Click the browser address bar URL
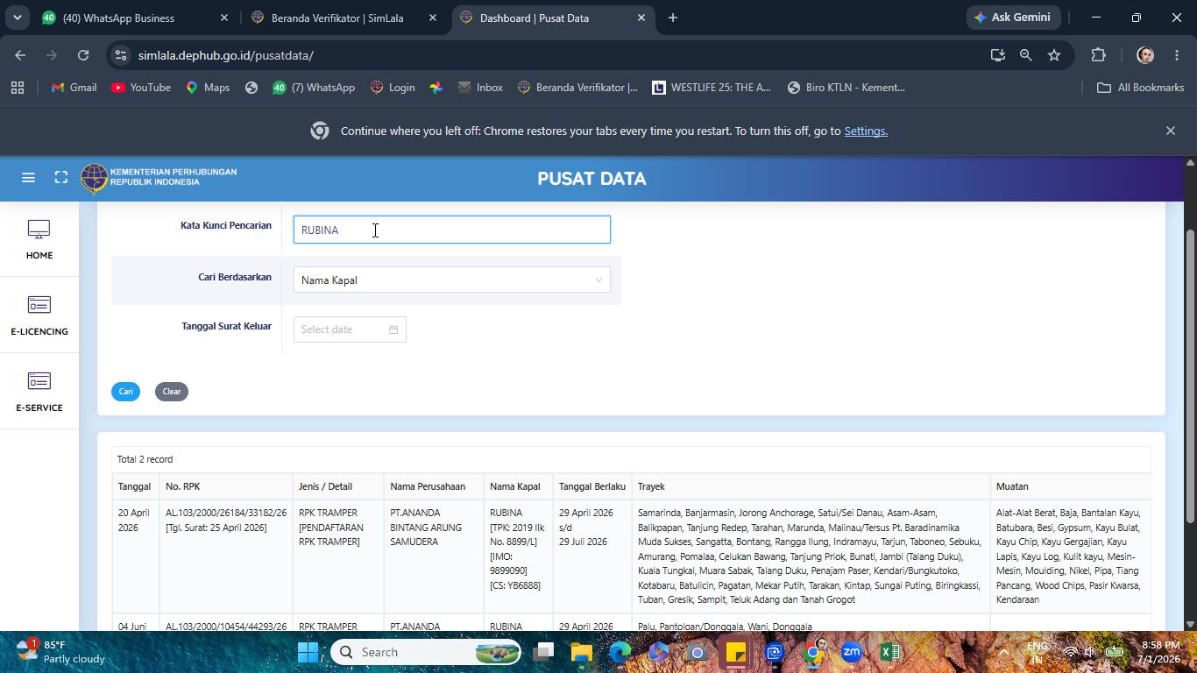 click(x=226, y=55)
